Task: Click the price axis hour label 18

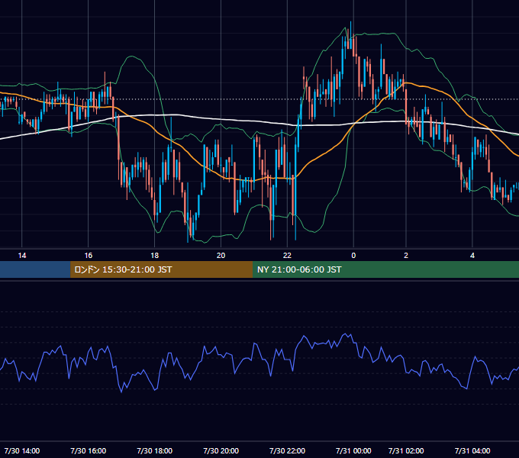Action: (155, 256)
